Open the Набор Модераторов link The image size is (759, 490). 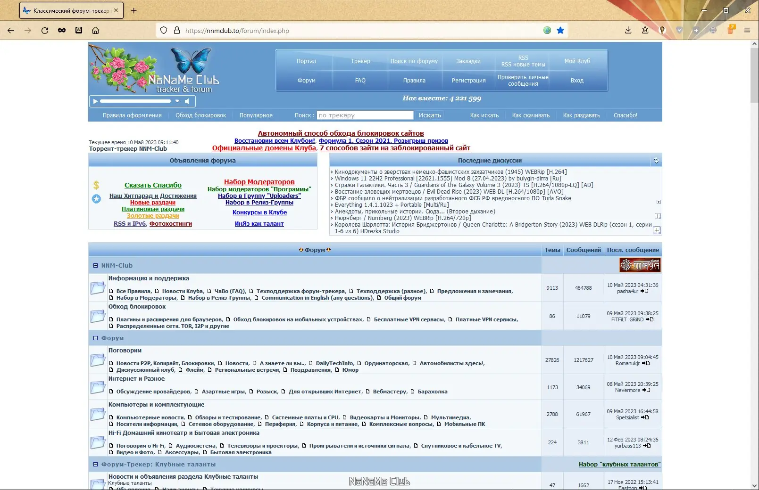tap(259, 182)
